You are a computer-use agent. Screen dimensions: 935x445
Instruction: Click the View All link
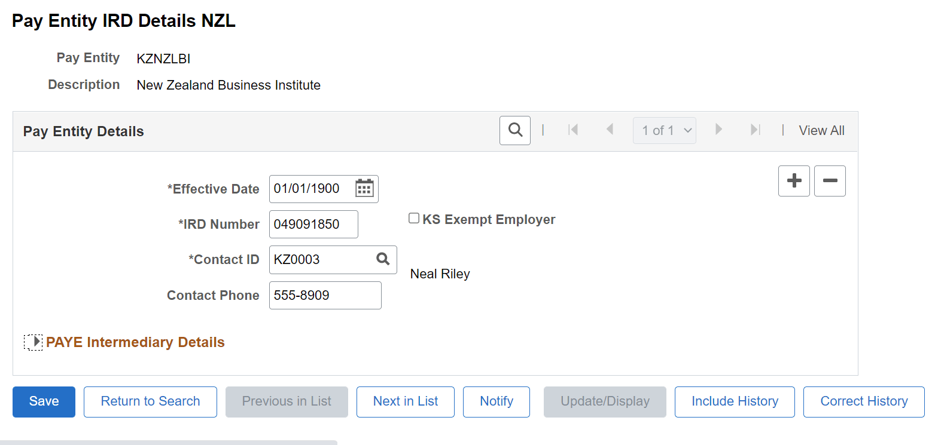(x=821, y=130)
